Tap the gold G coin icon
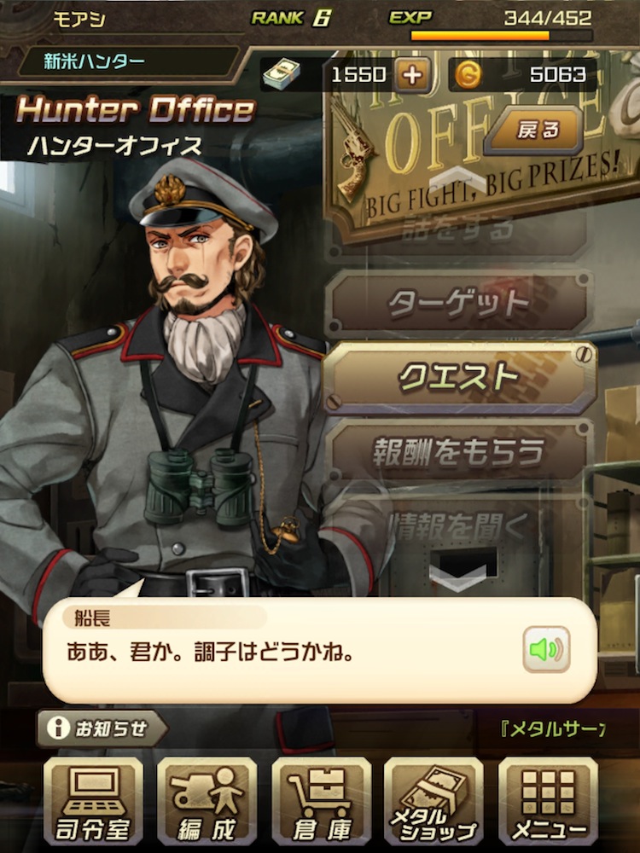The height and width of the screenshot is (853, 640). click(x=468, y=74)
